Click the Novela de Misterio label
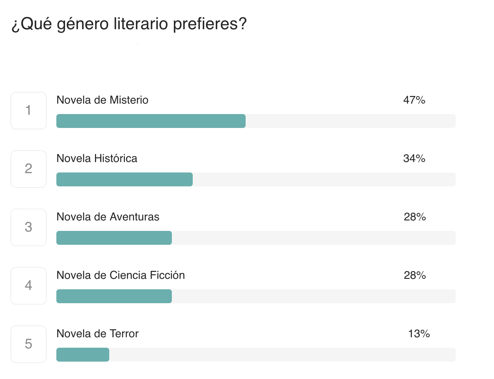This screenshot has width=494, height=379. pos(102,100)
